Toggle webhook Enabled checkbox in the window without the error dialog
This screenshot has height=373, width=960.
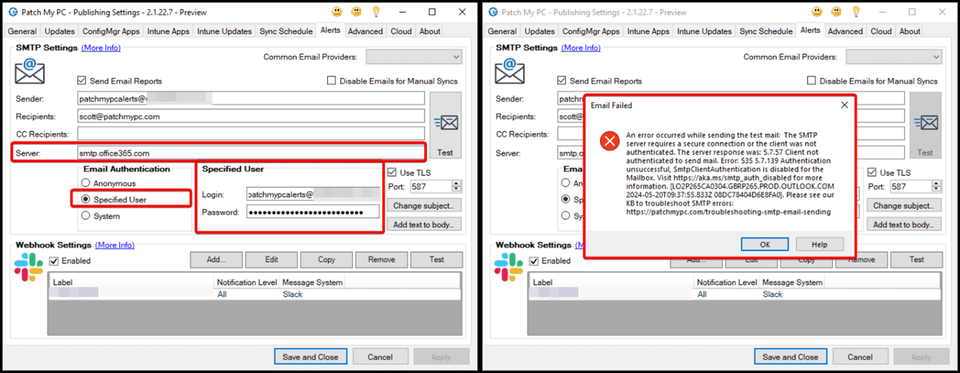pyautogui.click(x=54, y=261)
